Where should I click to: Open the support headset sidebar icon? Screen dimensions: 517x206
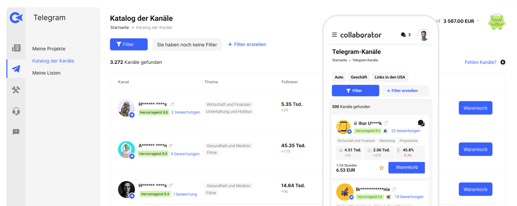coord(16,111)
